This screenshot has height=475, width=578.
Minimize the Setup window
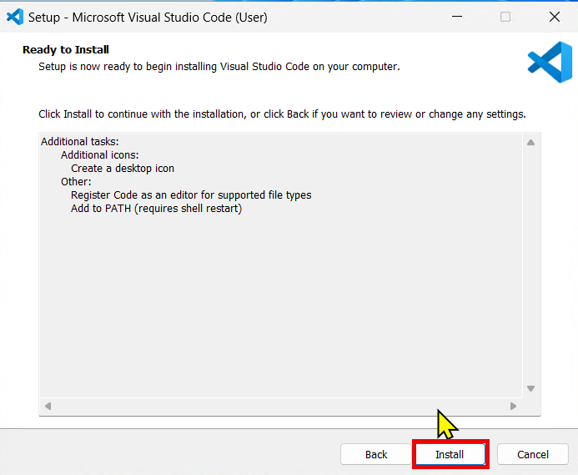click(x=457, y=17)
